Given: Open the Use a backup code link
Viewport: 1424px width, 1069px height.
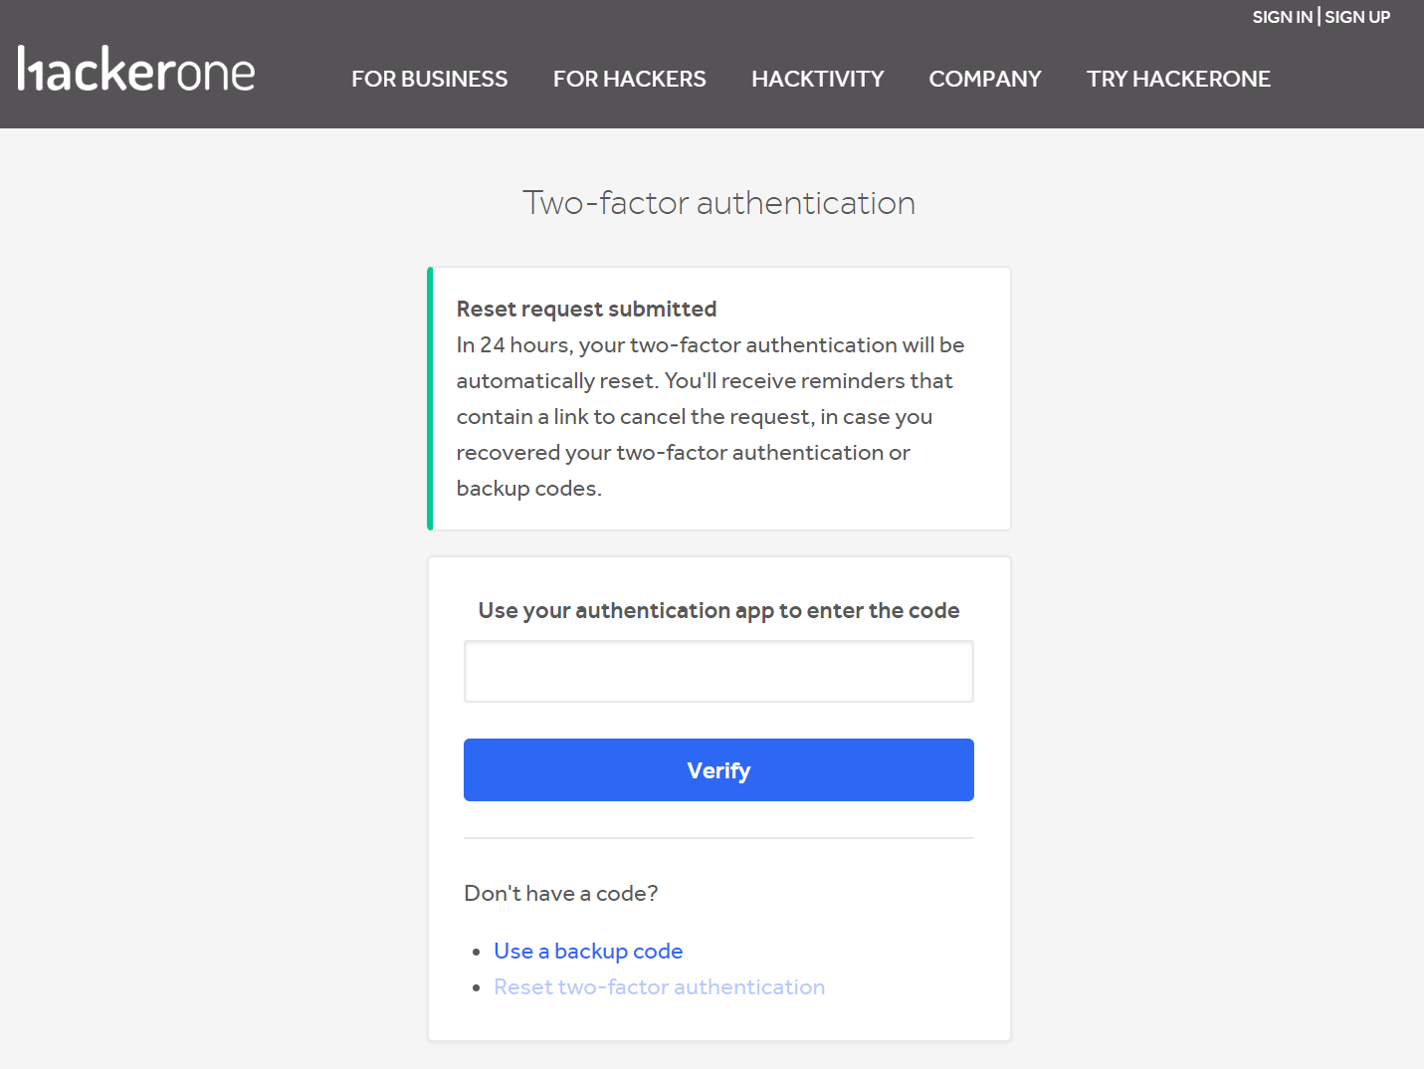Looking at the screenshot, I should (x=587, y=951).
